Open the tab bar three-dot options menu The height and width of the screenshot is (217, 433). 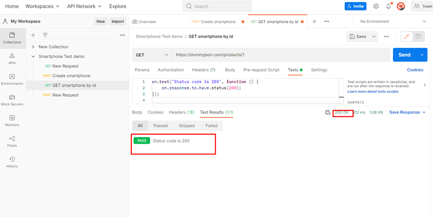327,22
